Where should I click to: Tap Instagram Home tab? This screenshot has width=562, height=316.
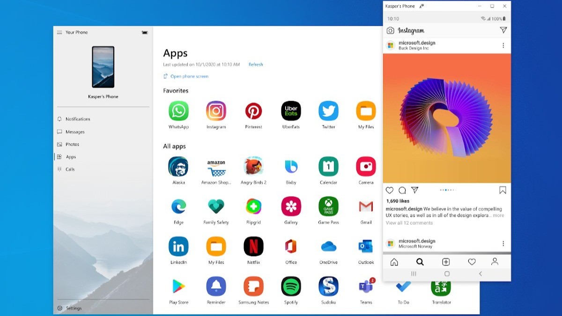tap(394, 262)
